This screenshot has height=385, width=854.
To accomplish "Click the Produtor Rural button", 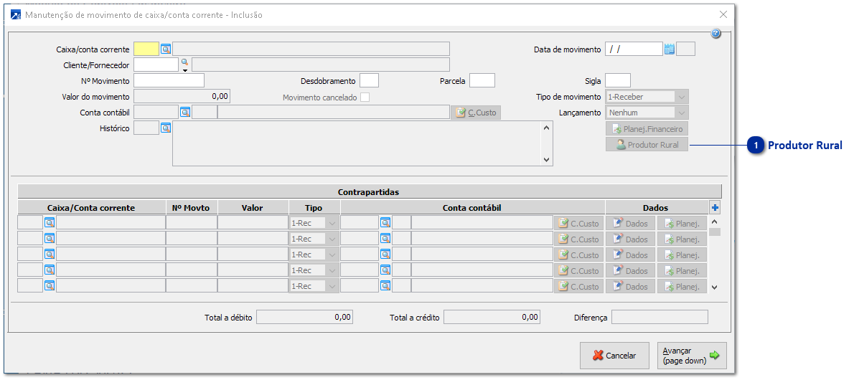I will pos(647,145).
